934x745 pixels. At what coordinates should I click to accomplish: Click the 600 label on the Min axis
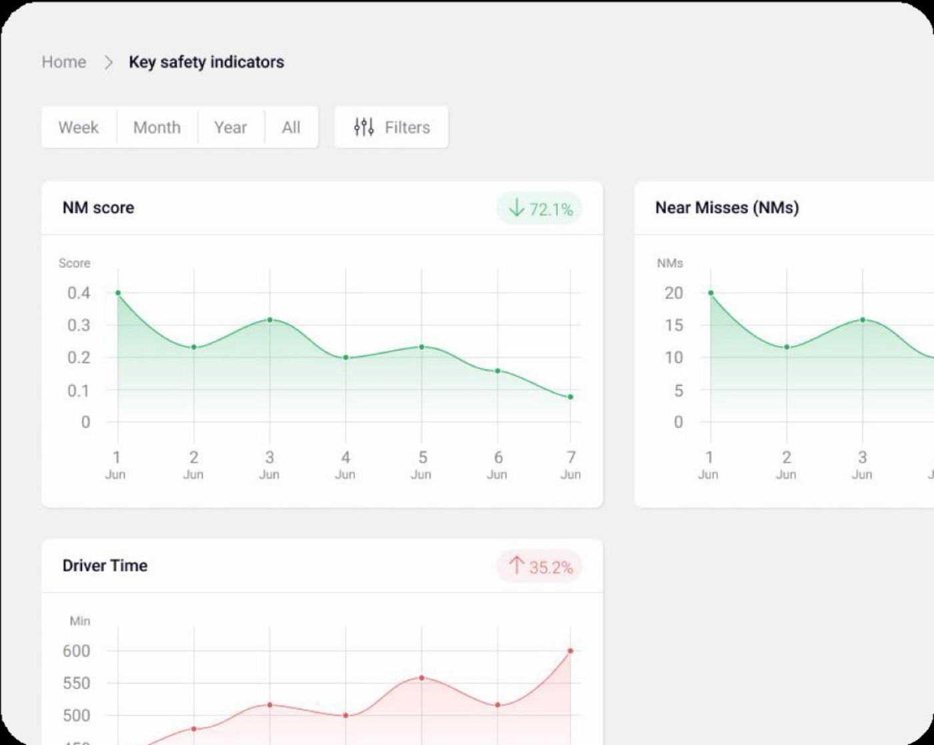click(77, 651)
